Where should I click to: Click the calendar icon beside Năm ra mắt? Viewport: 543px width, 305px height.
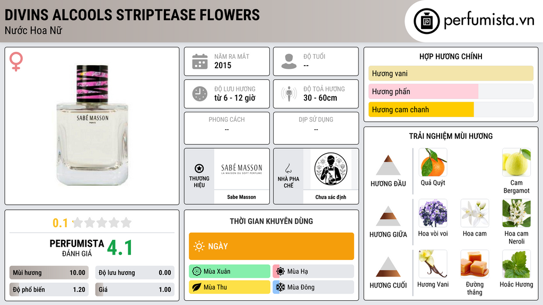click(x=200, y=61)
